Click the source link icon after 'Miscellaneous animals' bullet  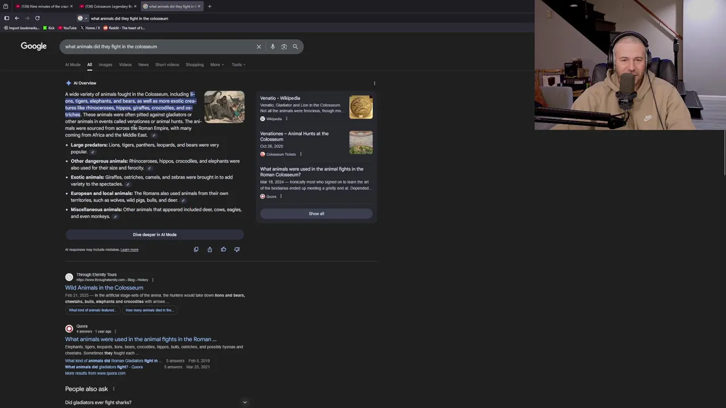pyautogui.click(x=115, y=216)
